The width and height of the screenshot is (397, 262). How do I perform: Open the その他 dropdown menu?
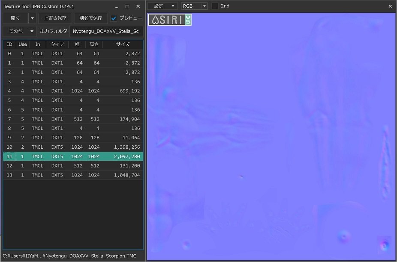tap(20, 31)
